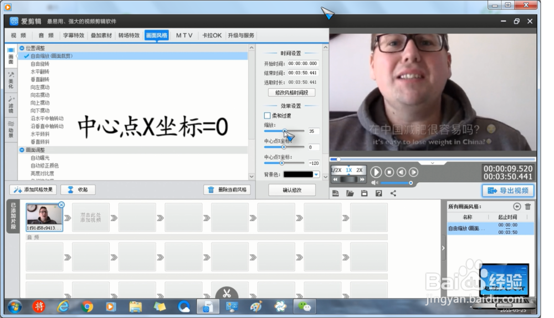The image size is (554, 318).
Task: Collapse preview panel with chevron below seek bar
Action: pyautogui.click(x=433, y=163)
